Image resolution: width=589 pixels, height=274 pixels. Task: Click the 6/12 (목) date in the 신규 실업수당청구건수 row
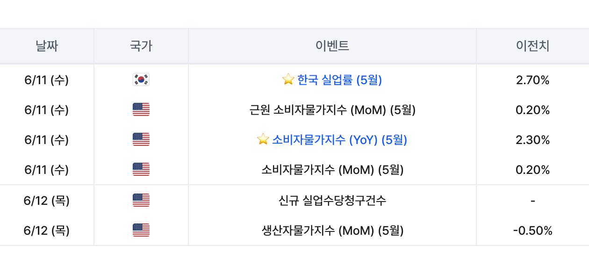coord(47,201)
